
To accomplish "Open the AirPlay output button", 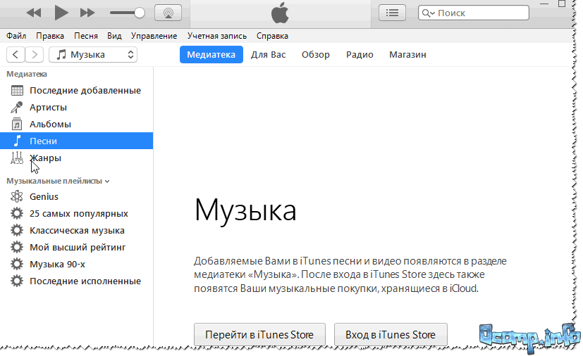I will coord(167,13).
